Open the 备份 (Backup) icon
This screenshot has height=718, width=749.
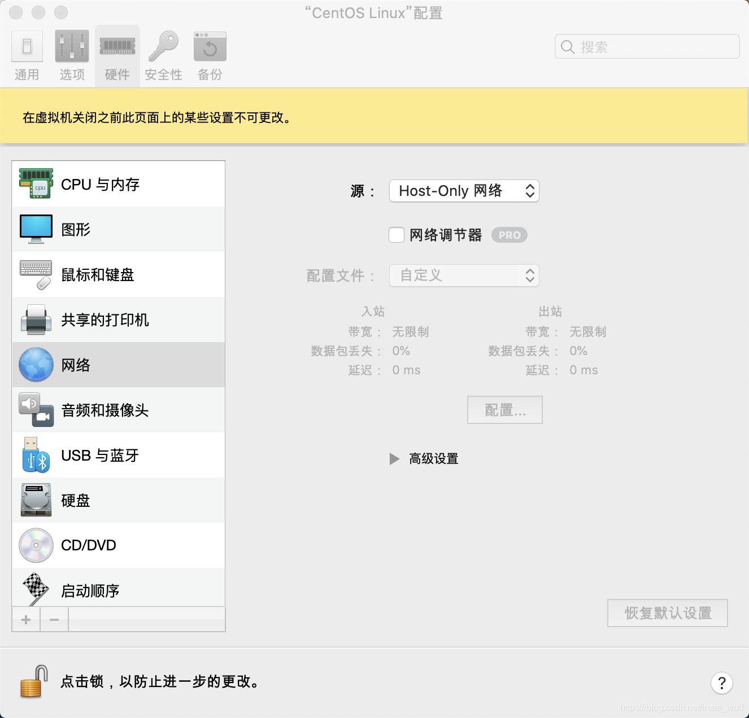(x=210, y=46)
